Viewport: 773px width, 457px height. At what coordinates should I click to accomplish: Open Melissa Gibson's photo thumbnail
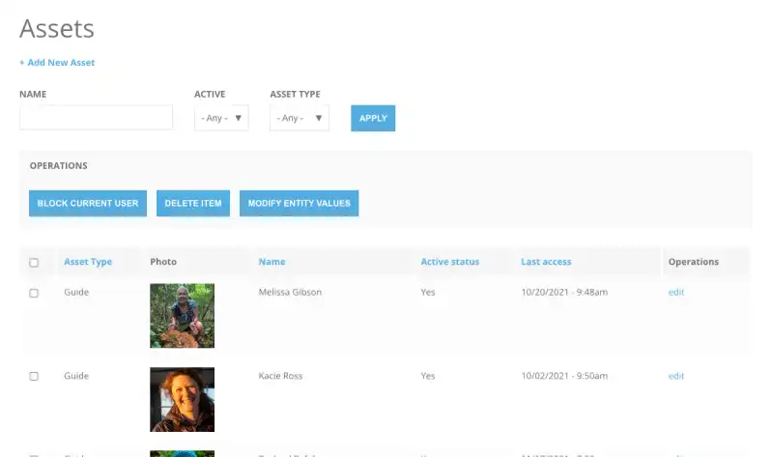click(x=183, y=316)
